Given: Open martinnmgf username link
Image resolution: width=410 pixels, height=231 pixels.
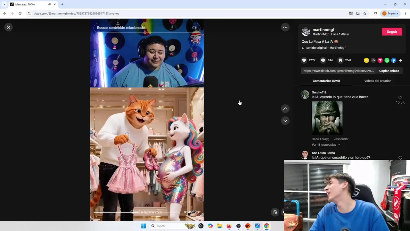Looking at the screenshot, I should [x=323, y=30].
